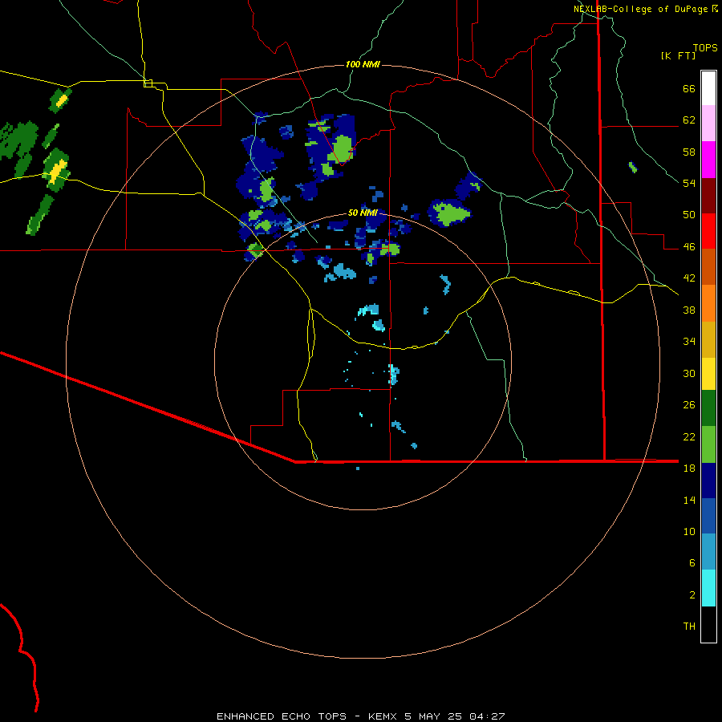The image size is (722, 722).
Task: Click the 62 legend value
Action: pos(689,120)
